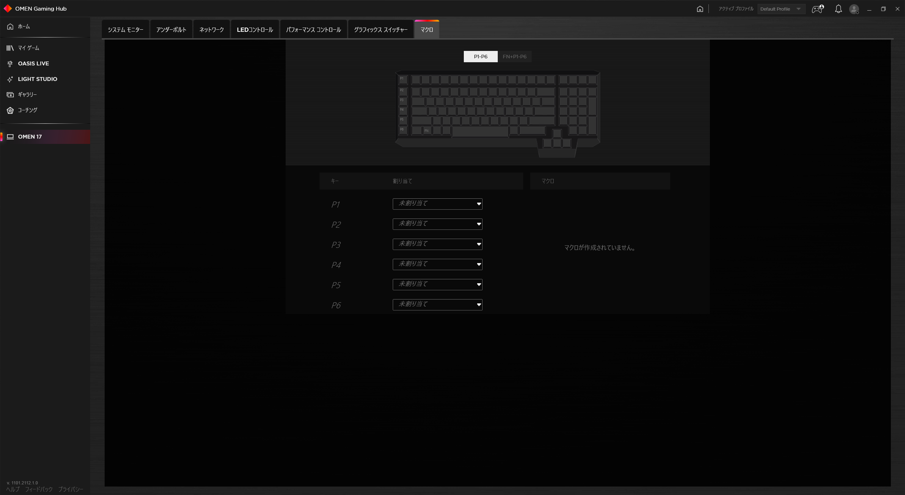
Task: Open the user account avatar
Action: [x=854, y=9]
